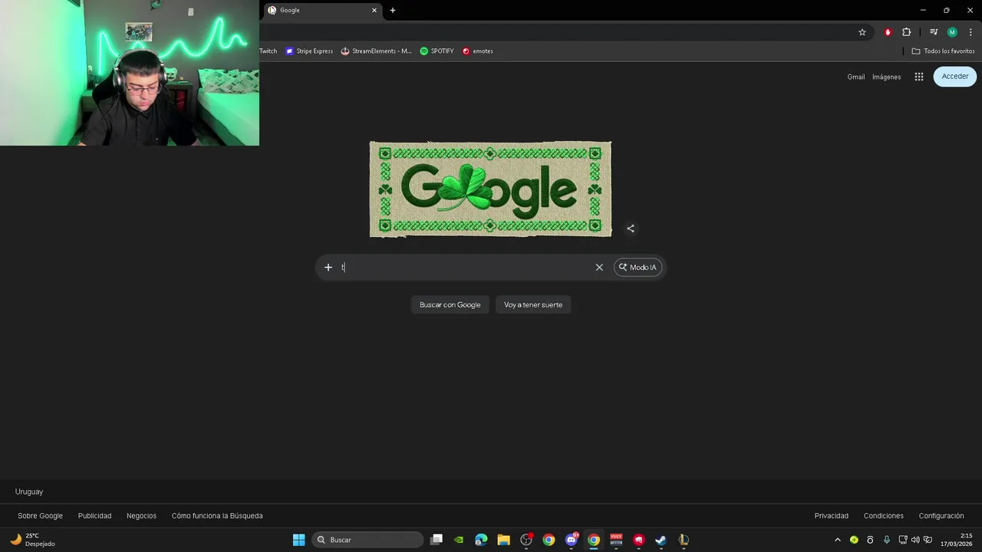Open the Stripe Express bookmark

[x=309, y=51]
